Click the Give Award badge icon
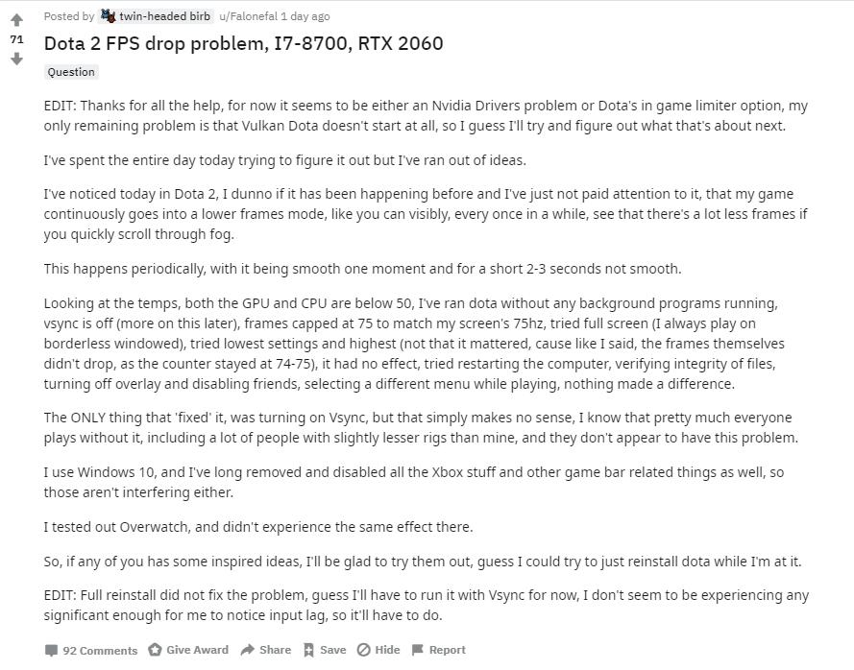Image resolution: width=854 pixels, height=670 pixels. coord(156,649)
